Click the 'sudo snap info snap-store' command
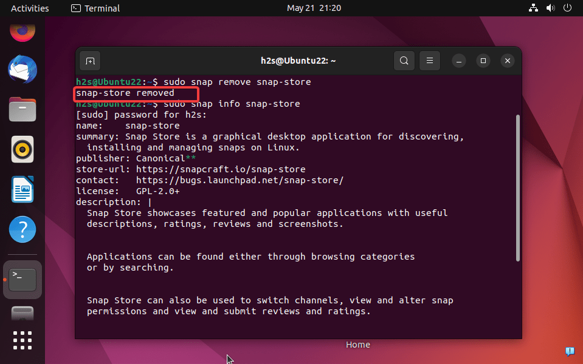The height and width of the screenshot is (364, 583). [232, 104]
